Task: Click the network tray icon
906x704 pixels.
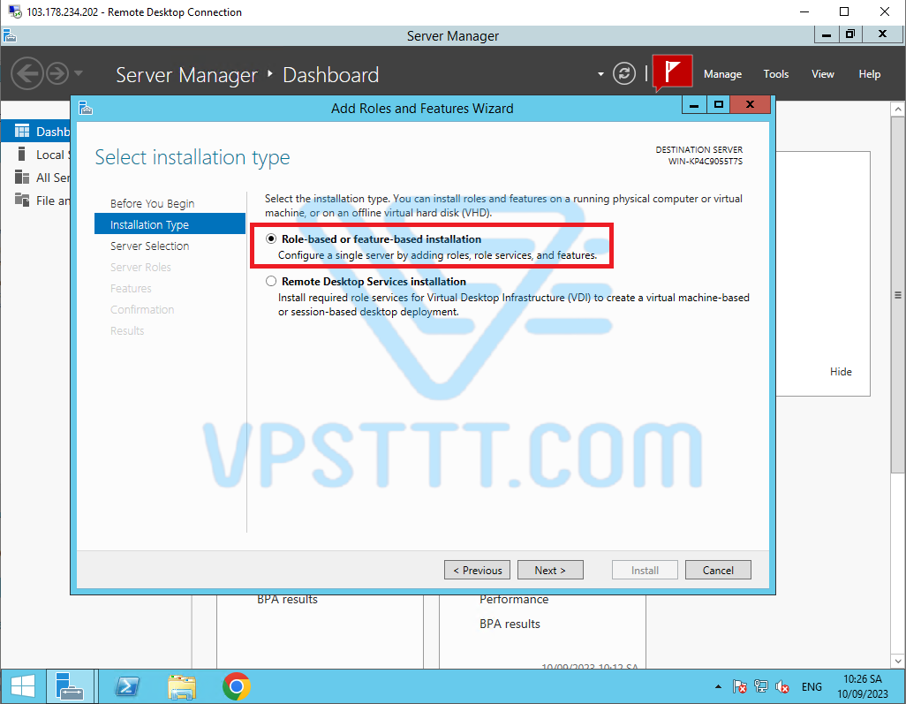Action: 761,686
